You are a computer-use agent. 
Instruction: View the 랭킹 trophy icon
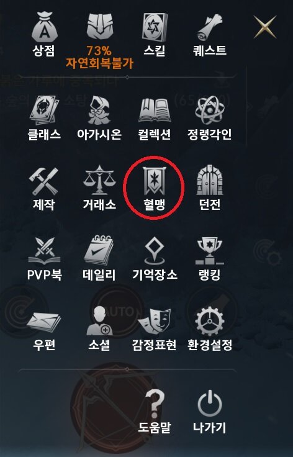click(210, 251)
